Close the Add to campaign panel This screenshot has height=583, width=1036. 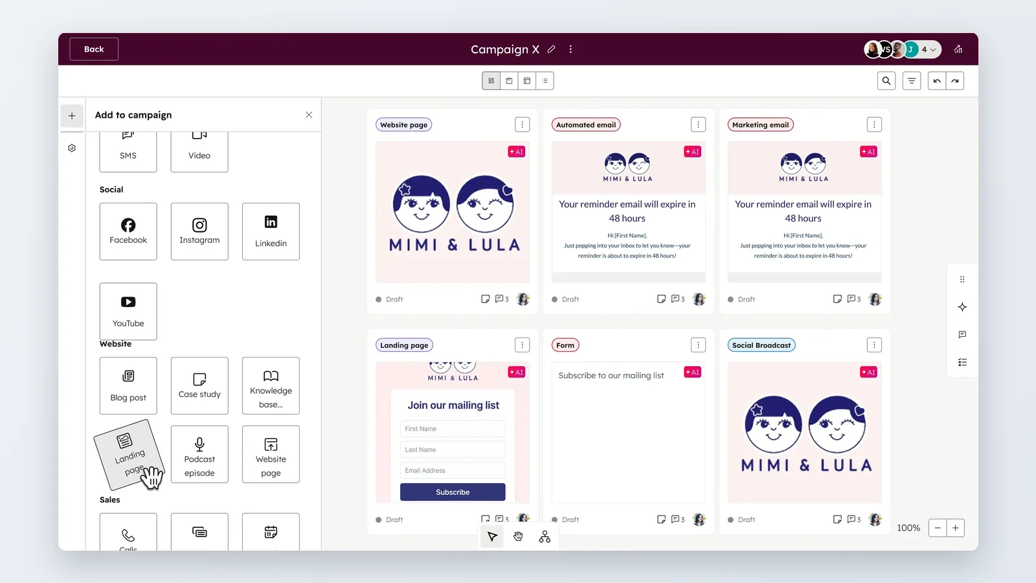point(309,115)
